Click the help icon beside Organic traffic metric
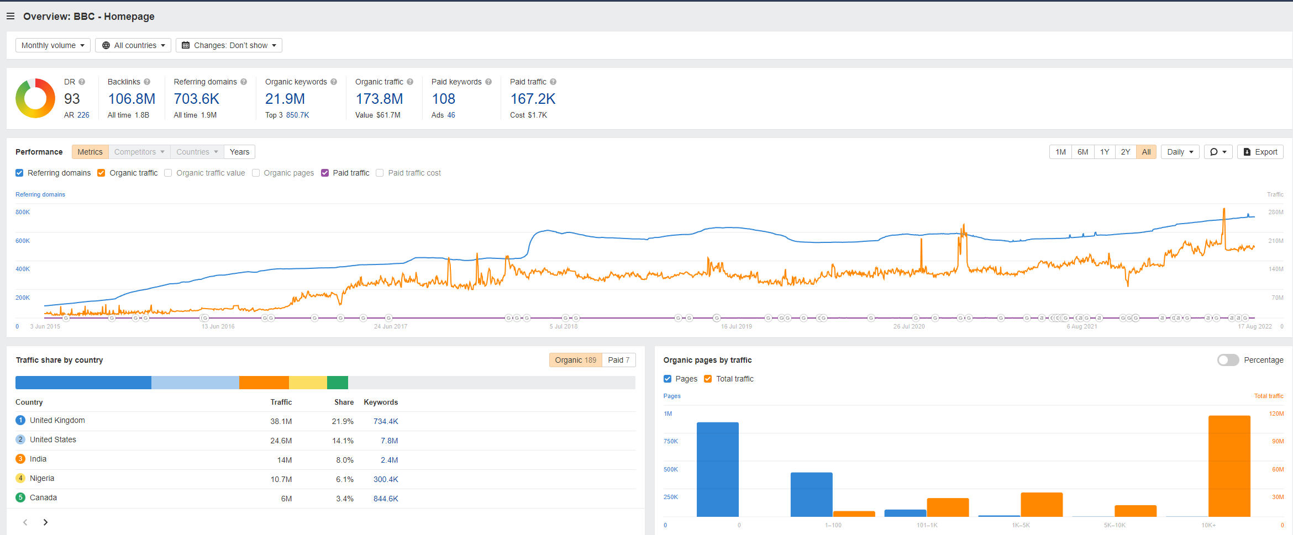The height and width of the screenshot is (535, 1293). click(410, 82)
